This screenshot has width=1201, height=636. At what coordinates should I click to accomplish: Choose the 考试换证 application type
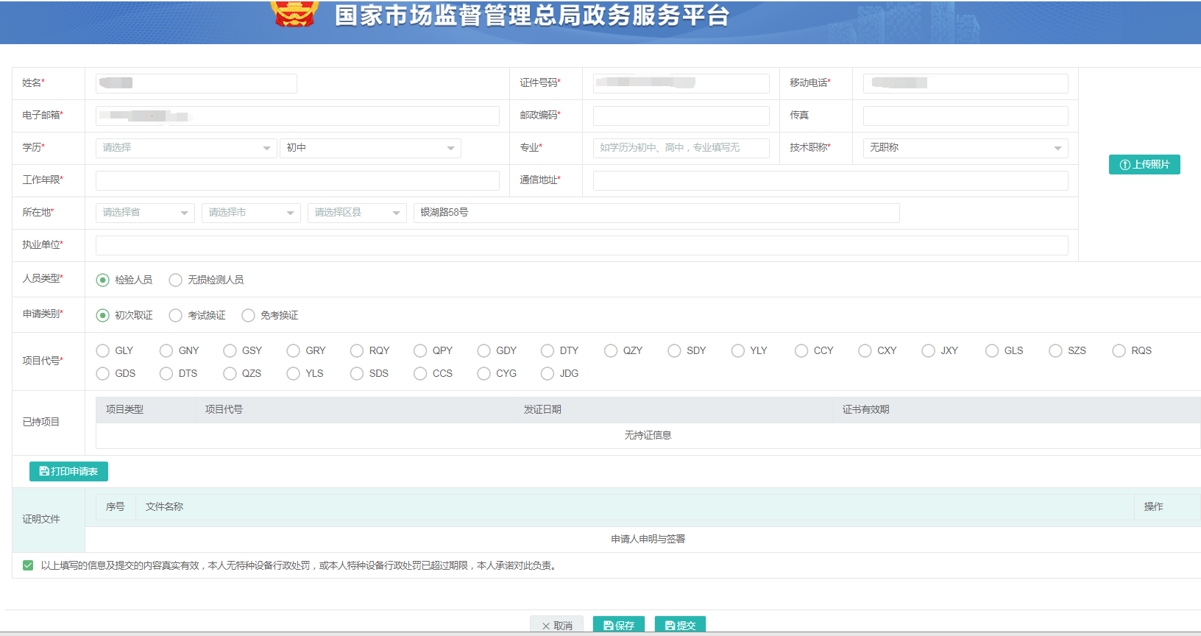pyautogui.click(x=176, y=315)
